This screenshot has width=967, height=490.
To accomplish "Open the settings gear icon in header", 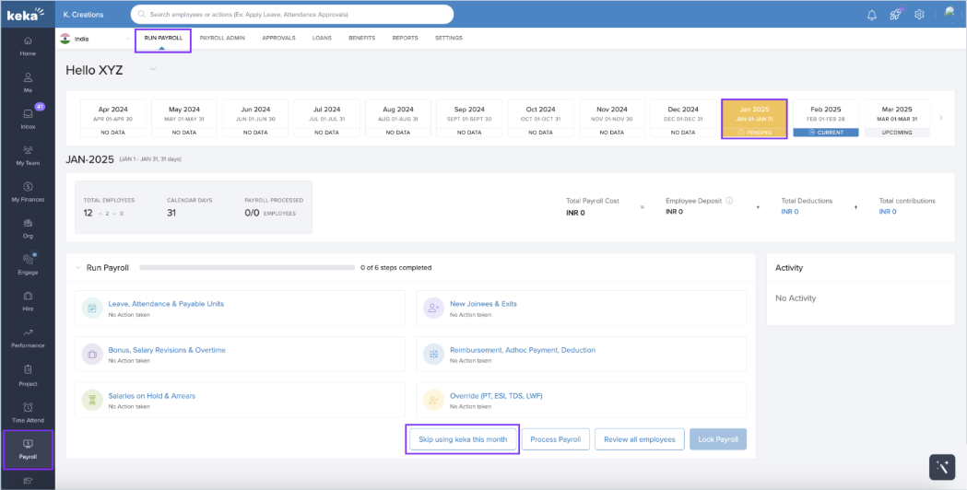I will pos(918,15).
